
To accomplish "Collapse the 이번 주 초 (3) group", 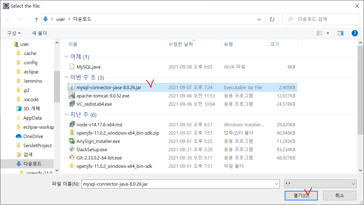I will coord(66,77).
